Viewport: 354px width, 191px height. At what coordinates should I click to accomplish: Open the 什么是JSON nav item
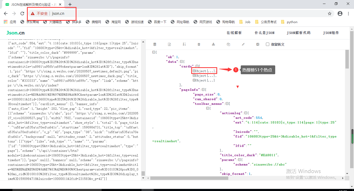coord(265,33)
